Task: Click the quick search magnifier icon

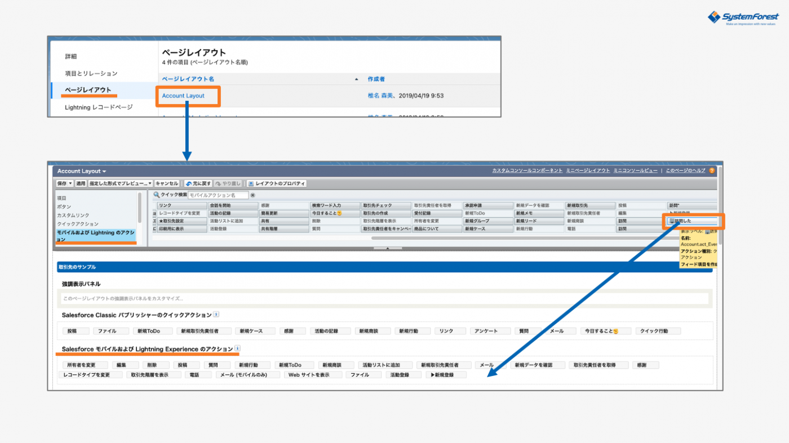Action: pos(157,195)
